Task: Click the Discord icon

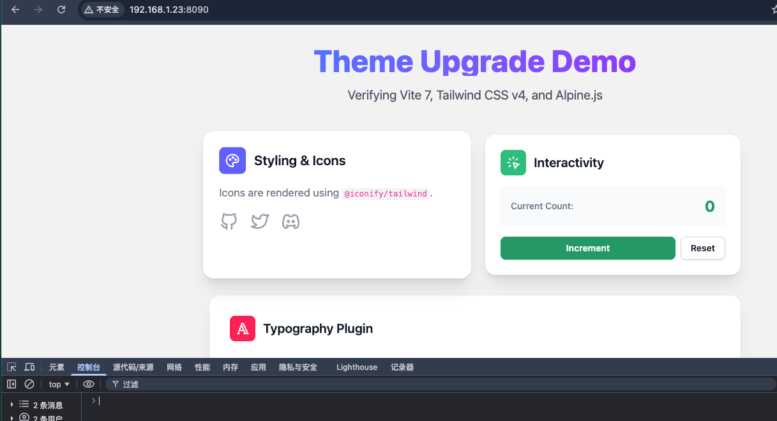Action: click(291, 221)
